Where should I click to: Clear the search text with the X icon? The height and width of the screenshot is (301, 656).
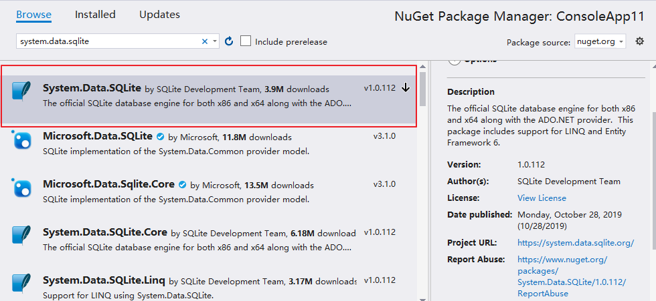pyautogui.click(x=205, y=41)
